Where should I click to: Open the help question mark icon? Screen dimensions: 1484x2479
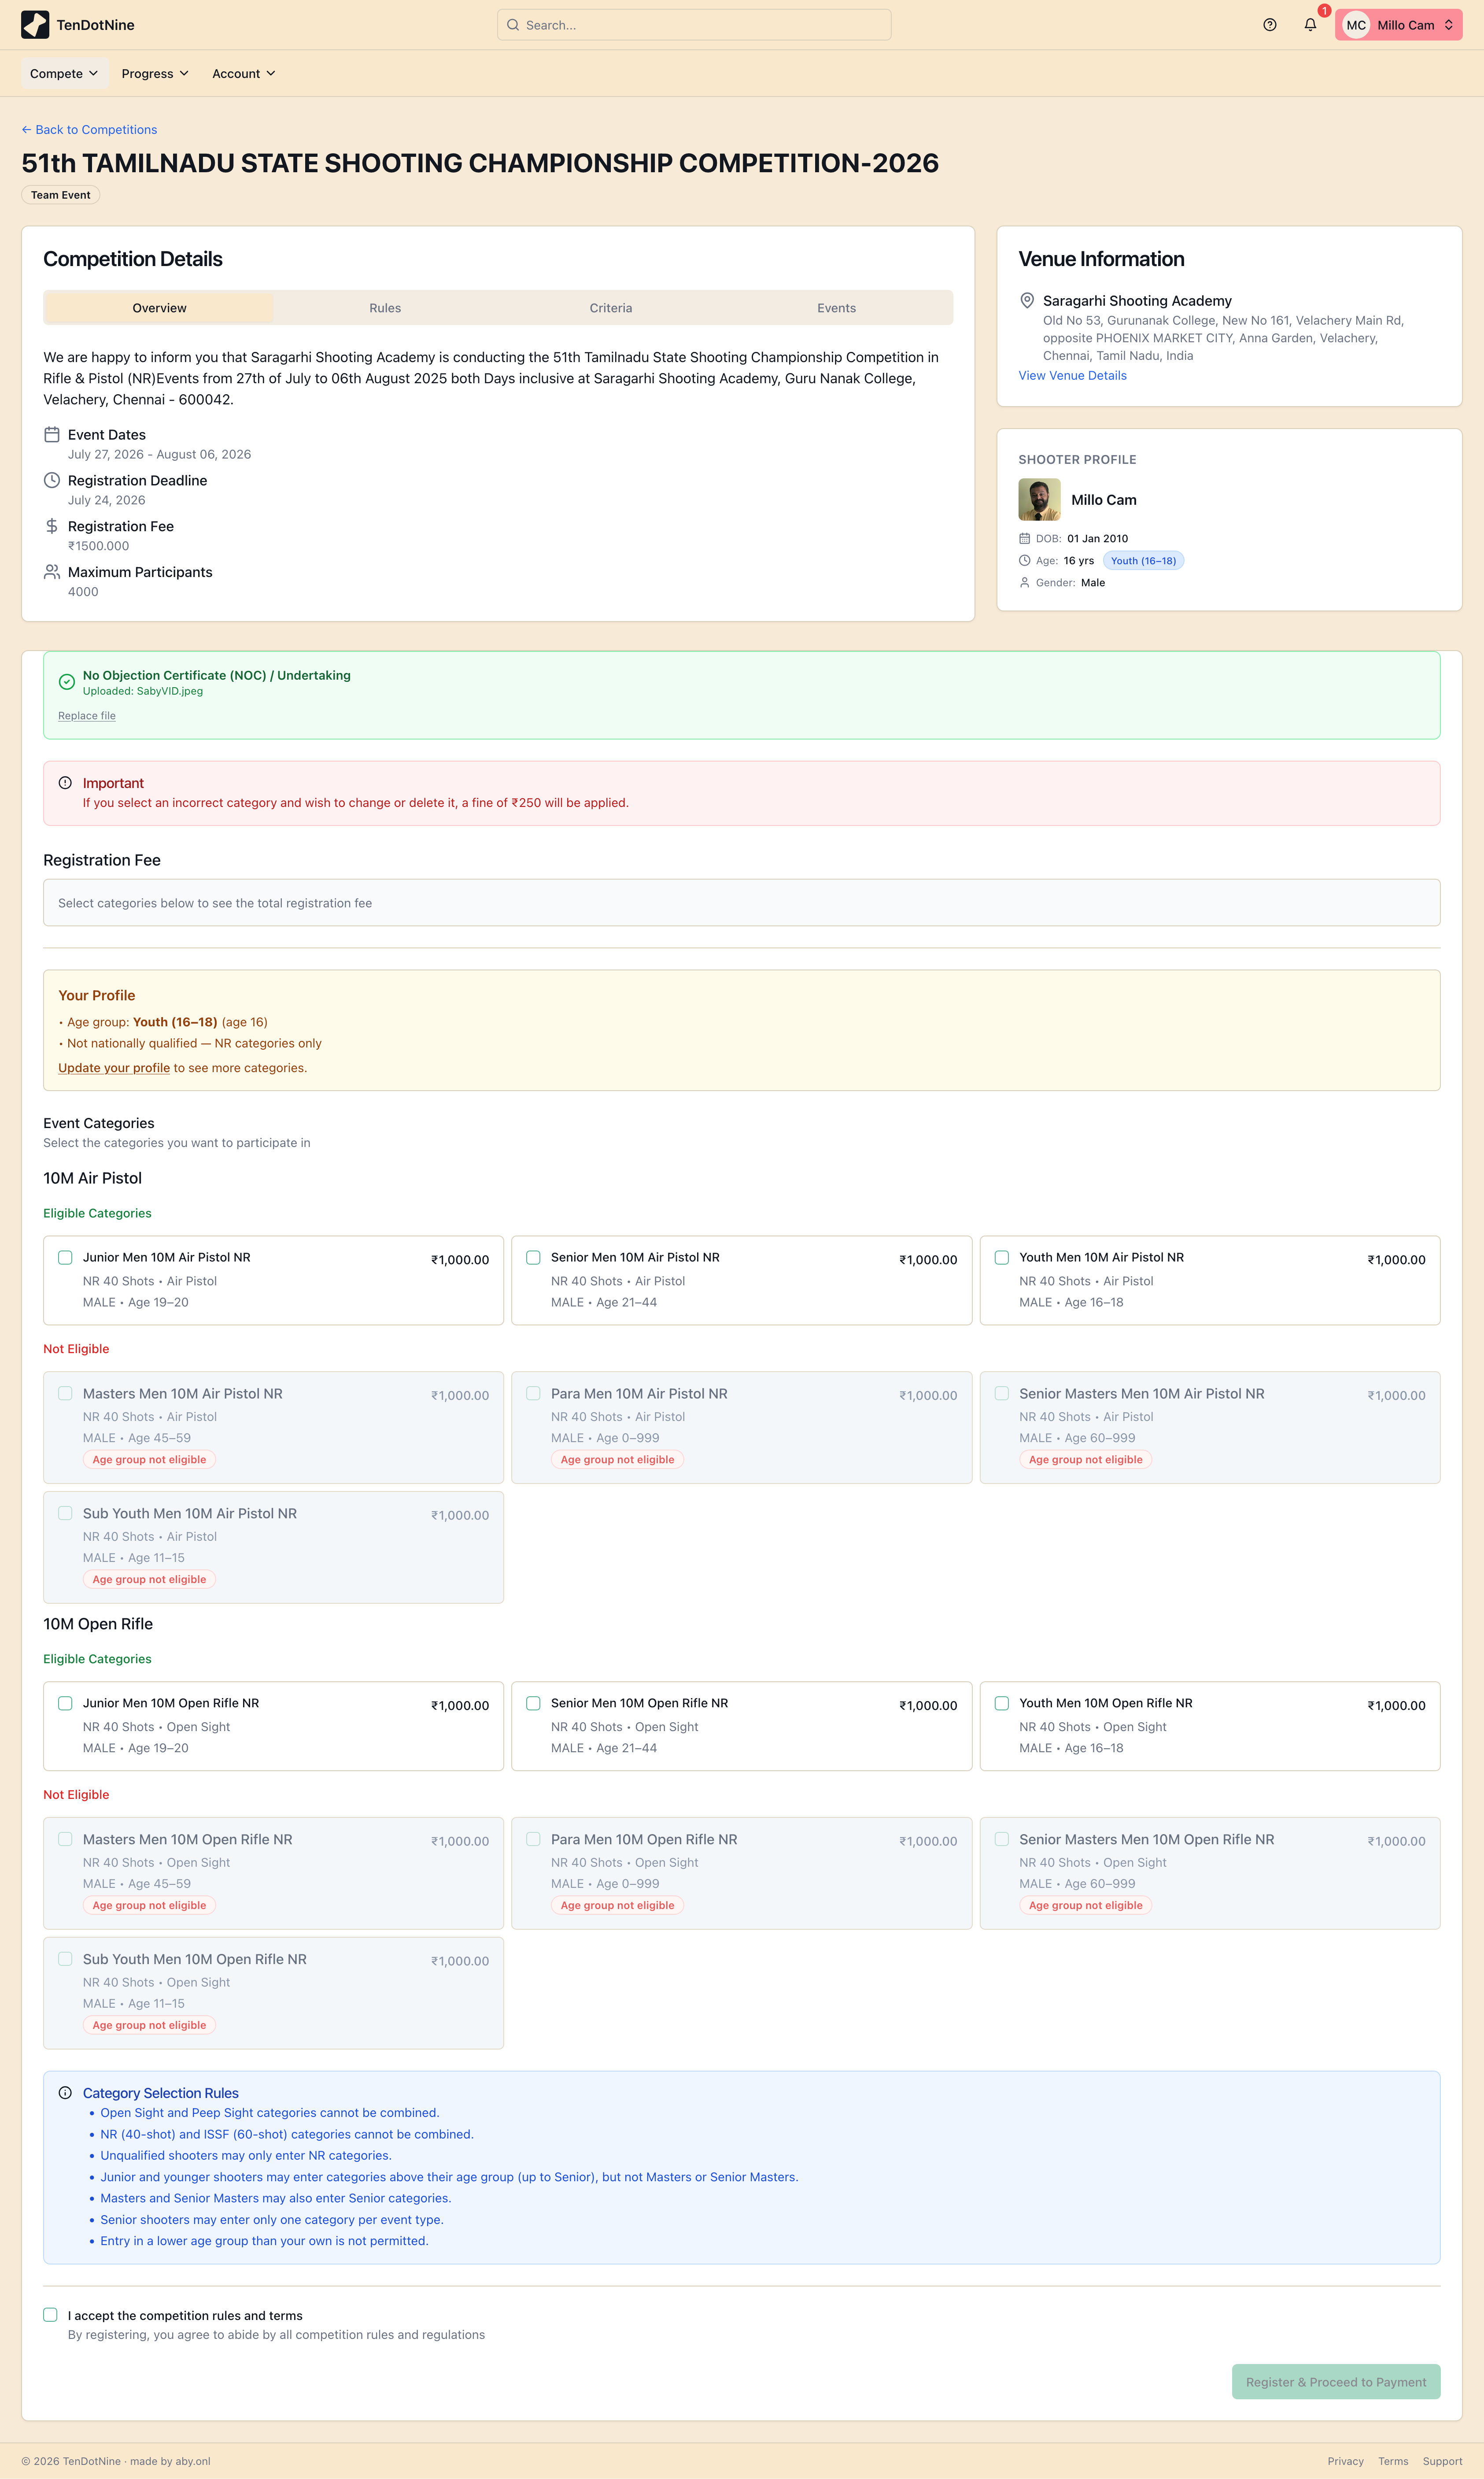[x=1269, y=25]
